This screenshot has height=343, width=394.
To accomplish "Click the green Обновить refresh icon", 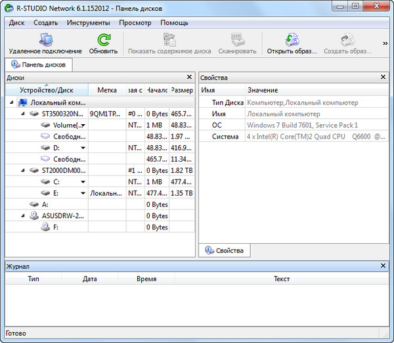I will pyautogui.click(x=103, y=40).
